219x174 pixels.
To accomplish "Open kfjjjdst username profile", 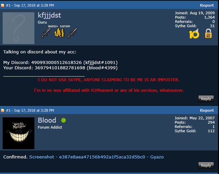I will 49,15.
